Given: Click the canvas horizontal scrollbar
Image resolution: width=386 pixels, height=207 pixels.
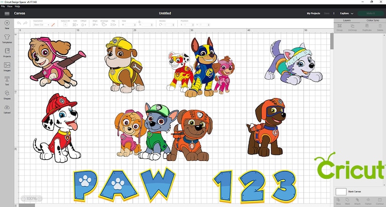Looking at the screenshot, I should coord(27,205).
